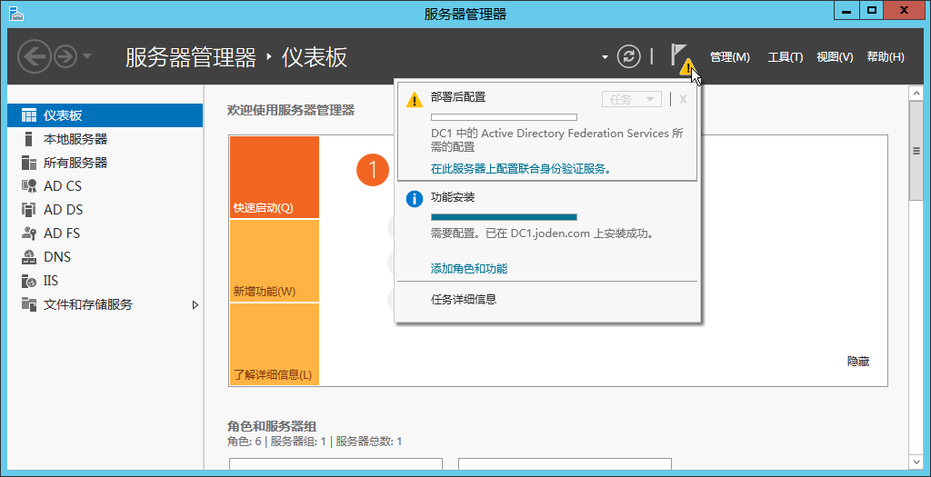Select 所有服务器 in the sidebar
The width and height of the screenshot is (931, 477).
[x=105, y=163]
